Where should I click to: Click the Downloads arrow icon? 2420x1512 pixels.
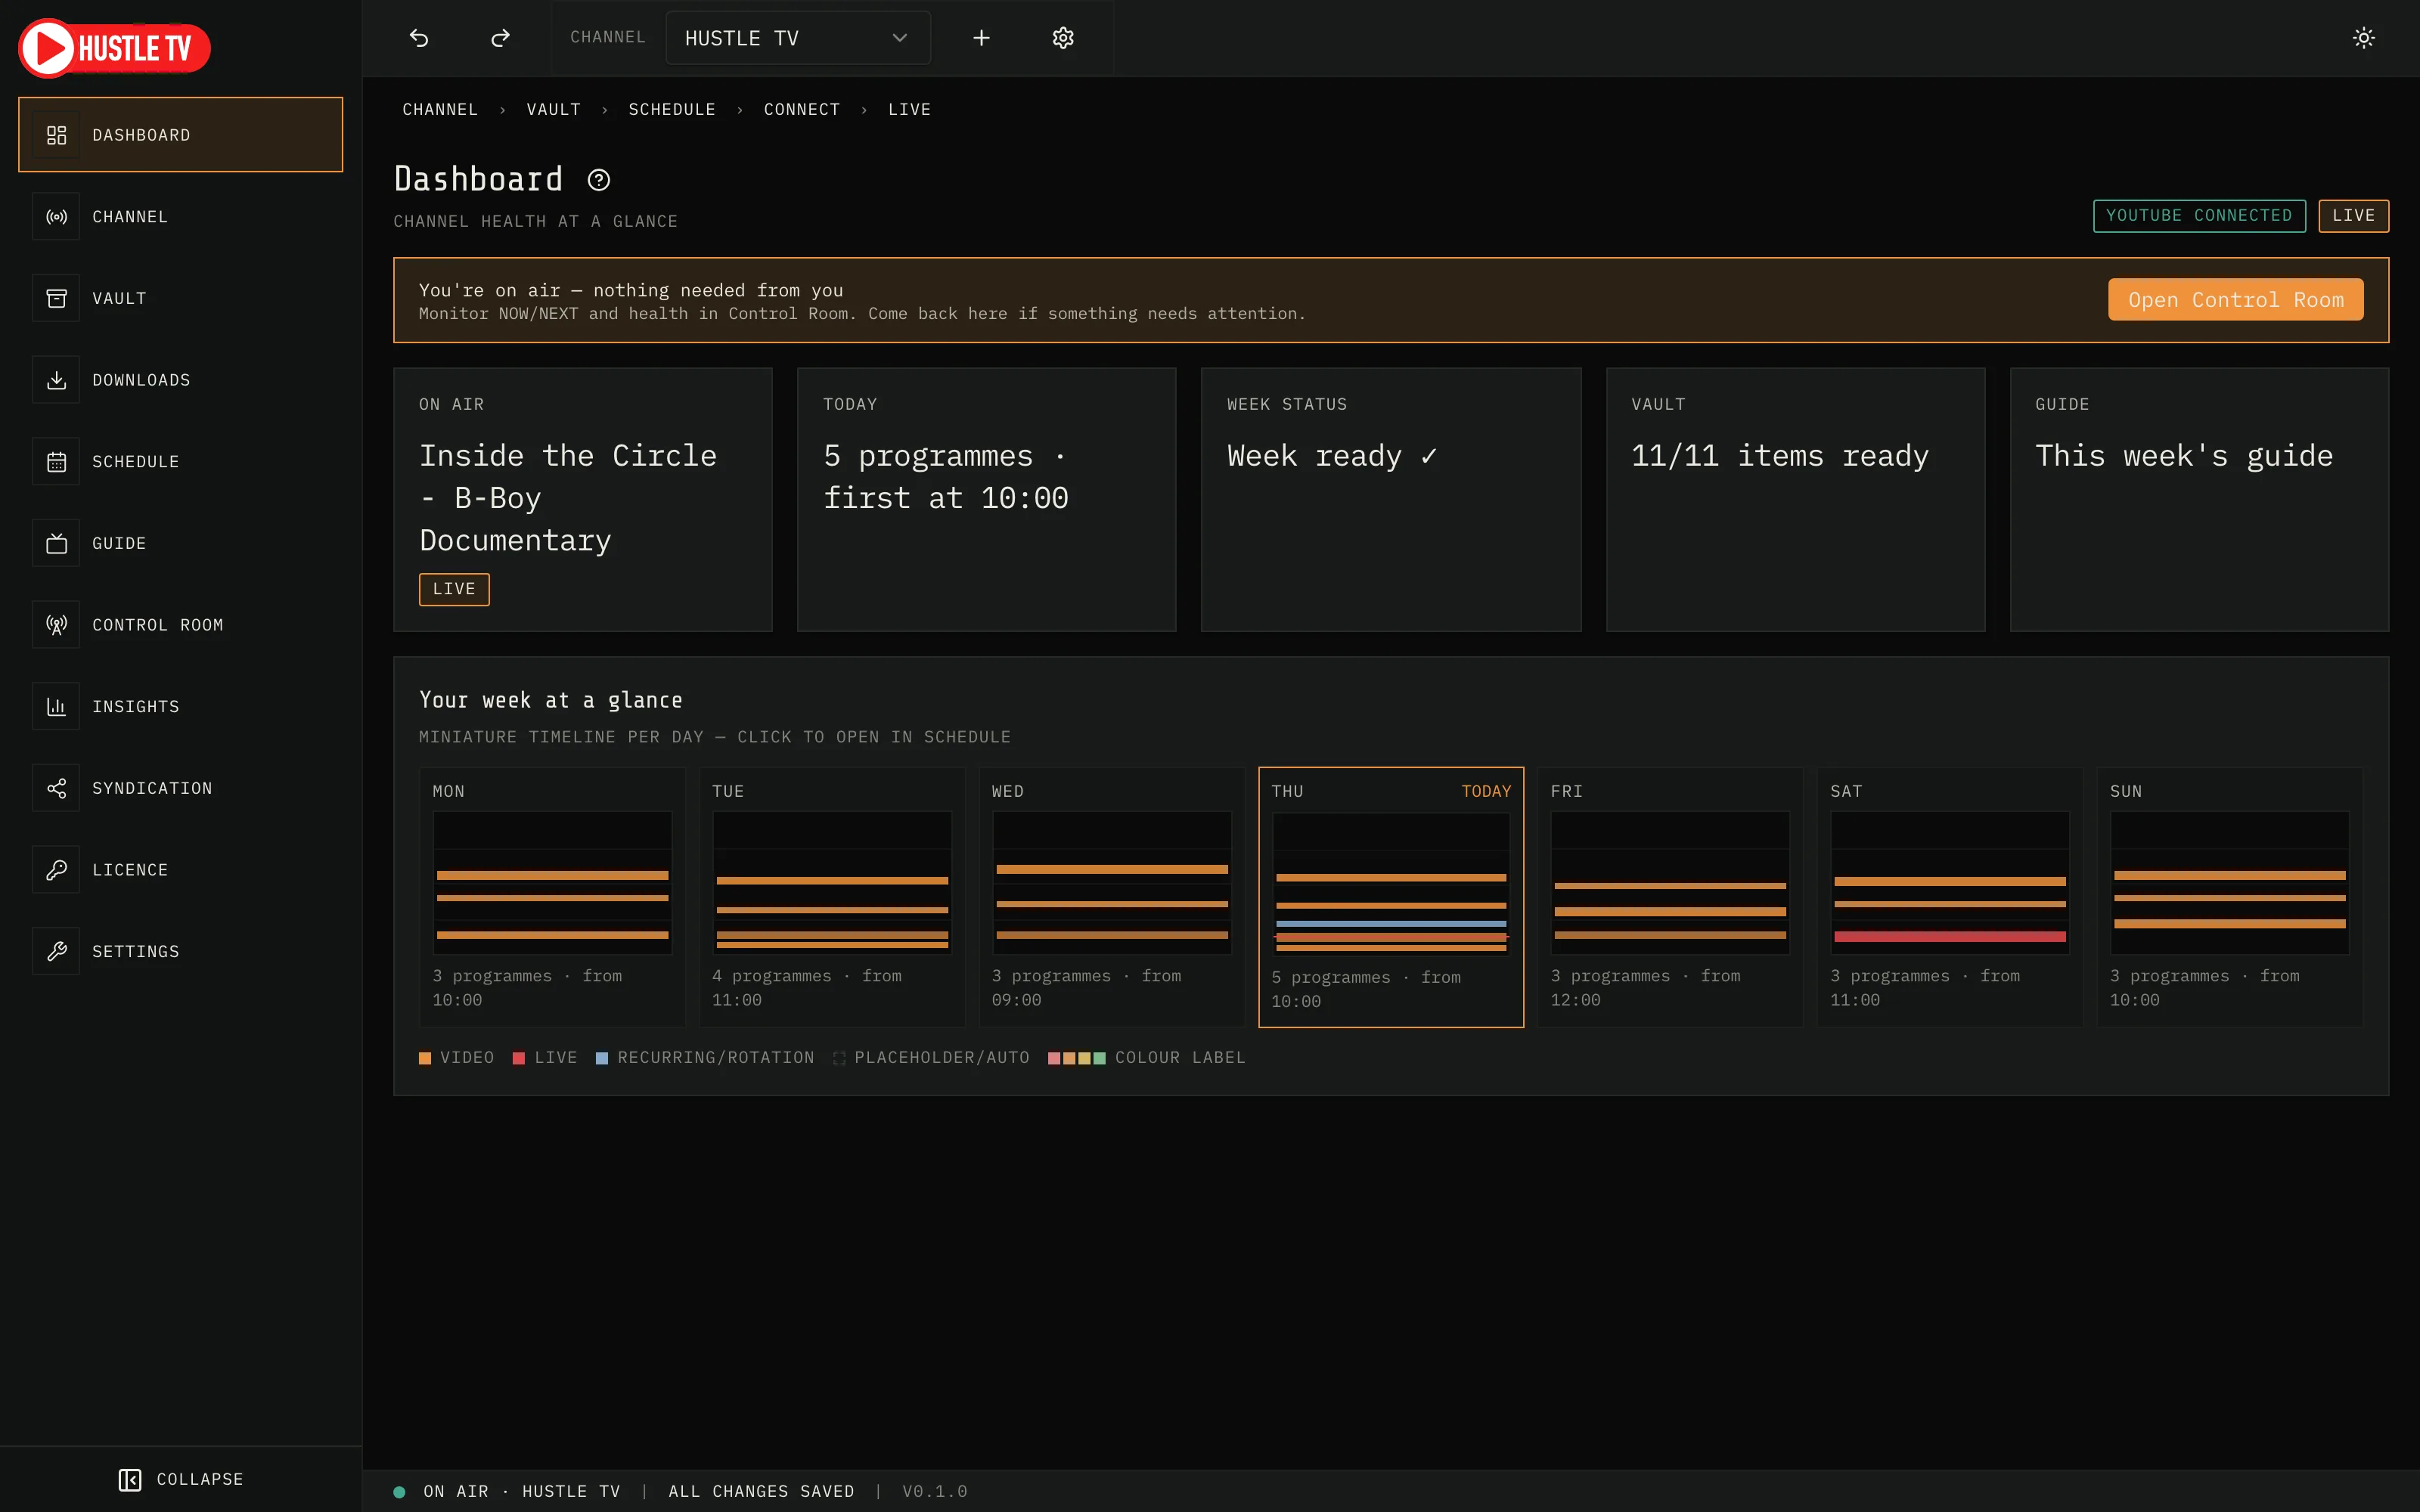pos(56,380)
